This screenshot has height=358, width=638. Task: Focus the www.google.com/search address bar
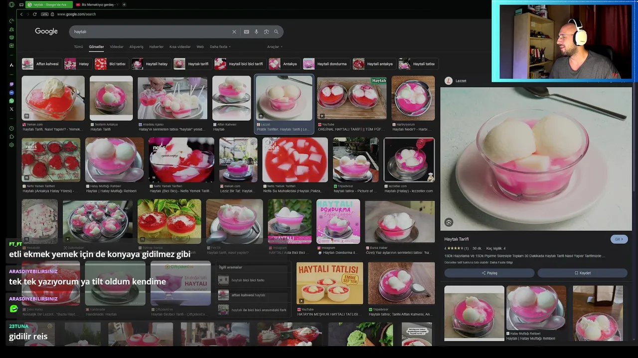[x=76, y=14]
